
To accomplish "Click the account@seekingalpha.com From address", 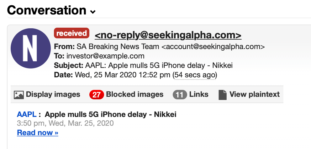I will click(x=213, y=47).
